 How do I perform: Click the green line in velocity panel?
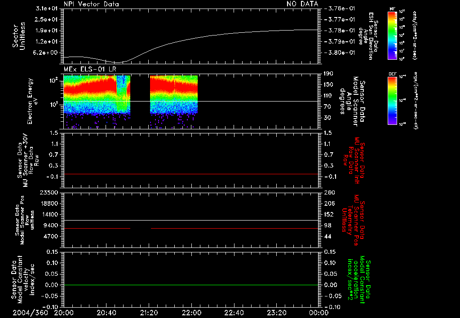tap(191, 285)
